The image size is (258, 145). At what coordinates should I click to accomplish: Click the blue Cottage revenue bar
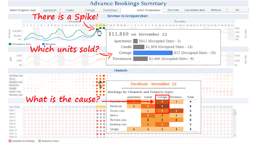153,53
